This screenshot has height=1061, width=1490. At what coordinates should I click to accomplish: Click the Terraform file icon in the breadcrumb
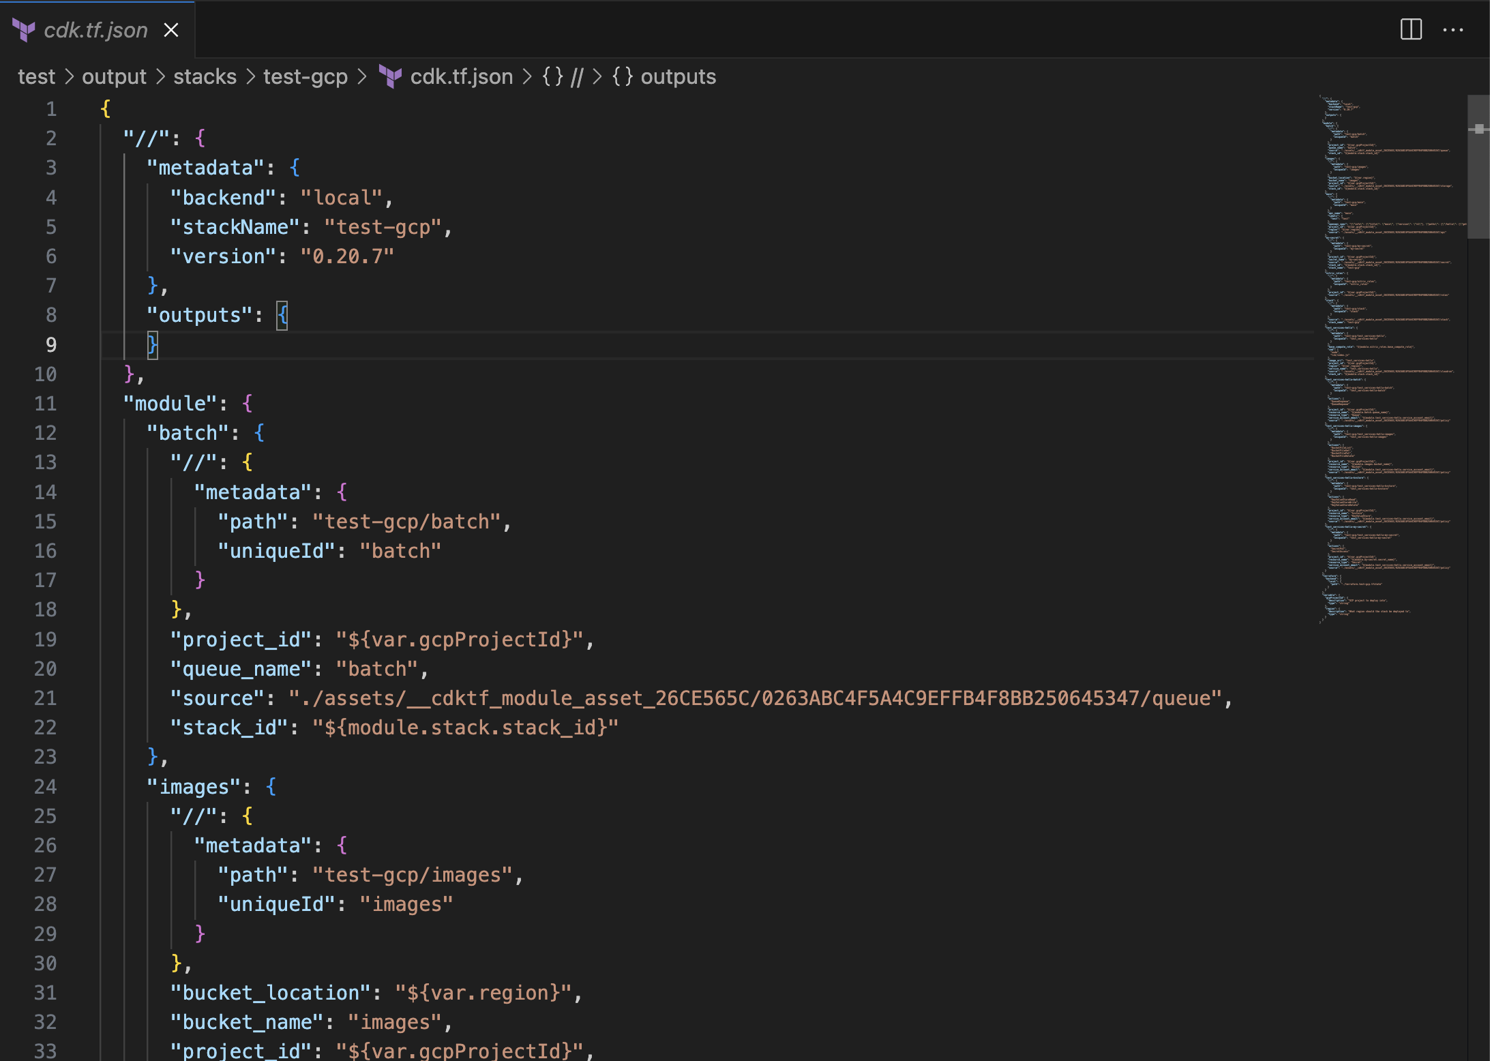click(390, 76)
